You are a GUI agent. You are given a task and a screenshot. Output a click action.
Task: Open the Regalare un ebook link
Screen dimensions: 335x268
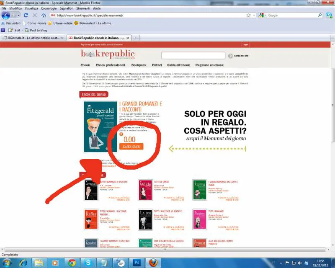[x=209, y=65]
